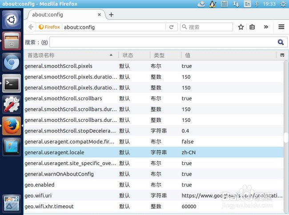This screenshot has width=289, height=215.
Task: Open the Bluetooth indicator menu
Action: point(257,4)
